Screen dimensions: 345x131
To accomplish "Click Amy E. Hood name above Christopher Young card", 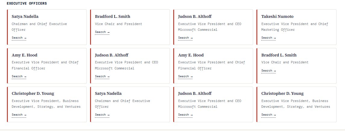I will click(24, 55).
